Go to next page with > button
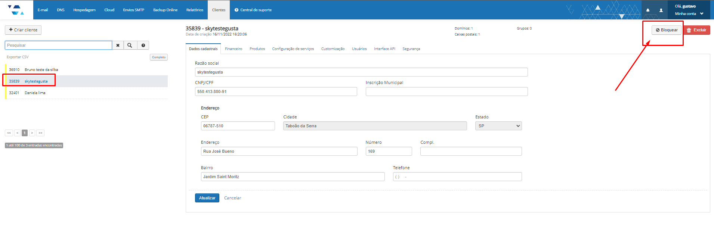714x230 pixels. (x=32, y=133)
